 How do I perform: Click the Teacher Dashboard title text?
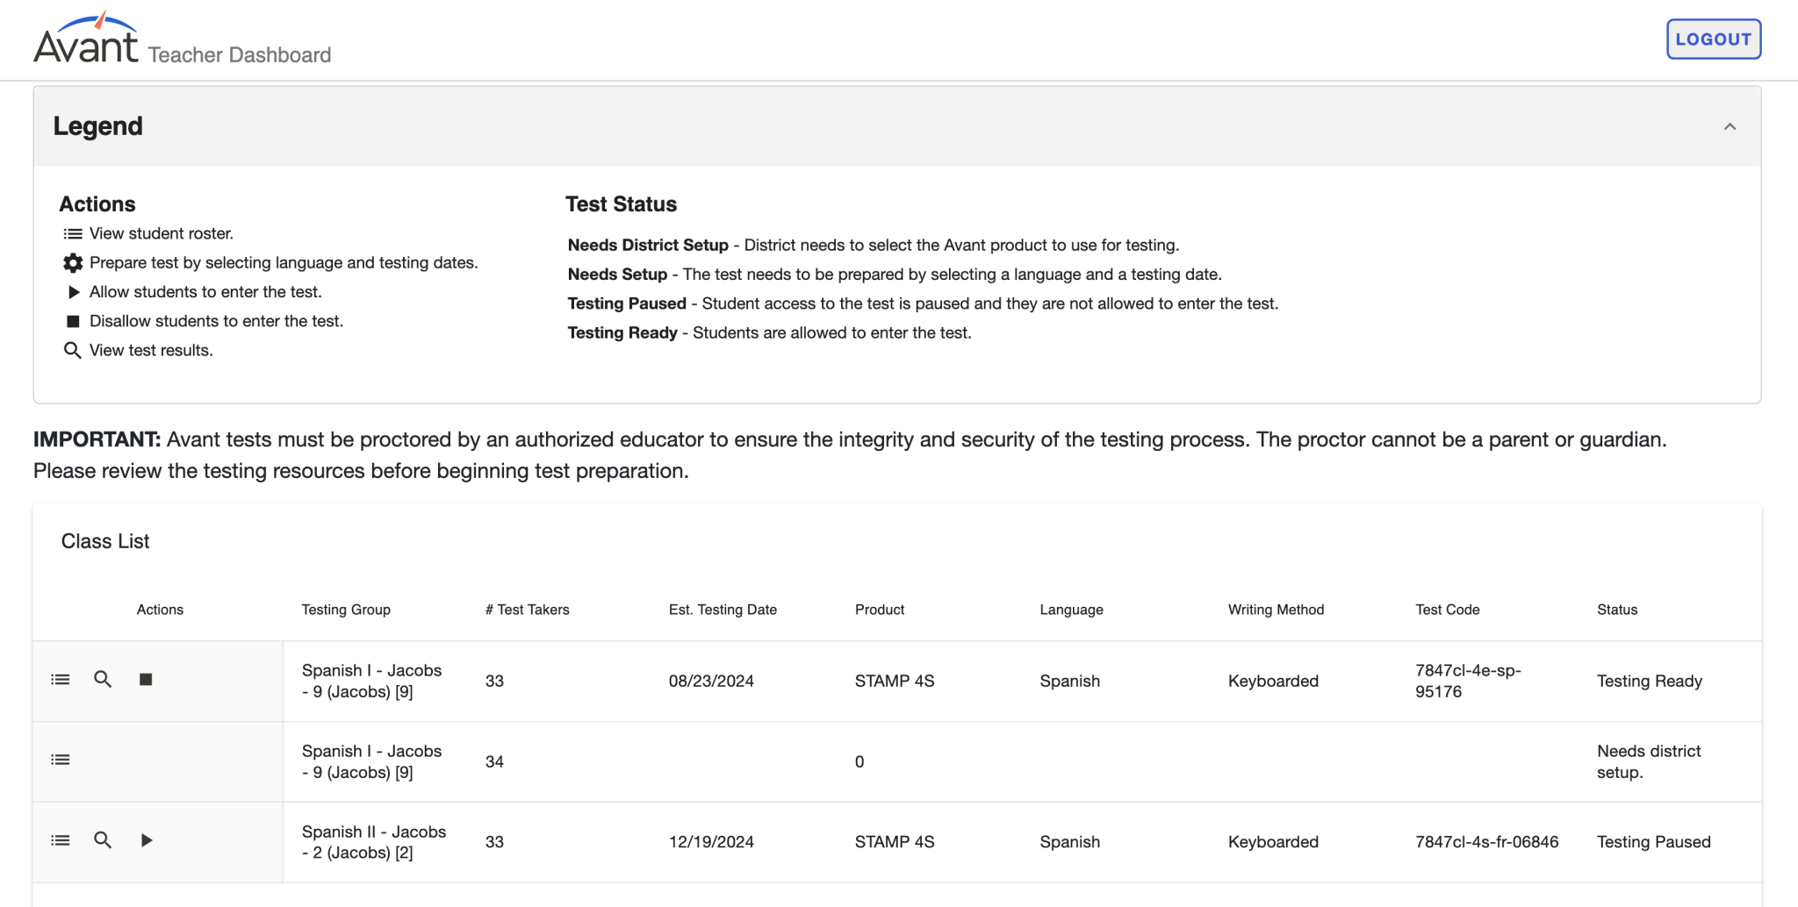coord(240,55)
